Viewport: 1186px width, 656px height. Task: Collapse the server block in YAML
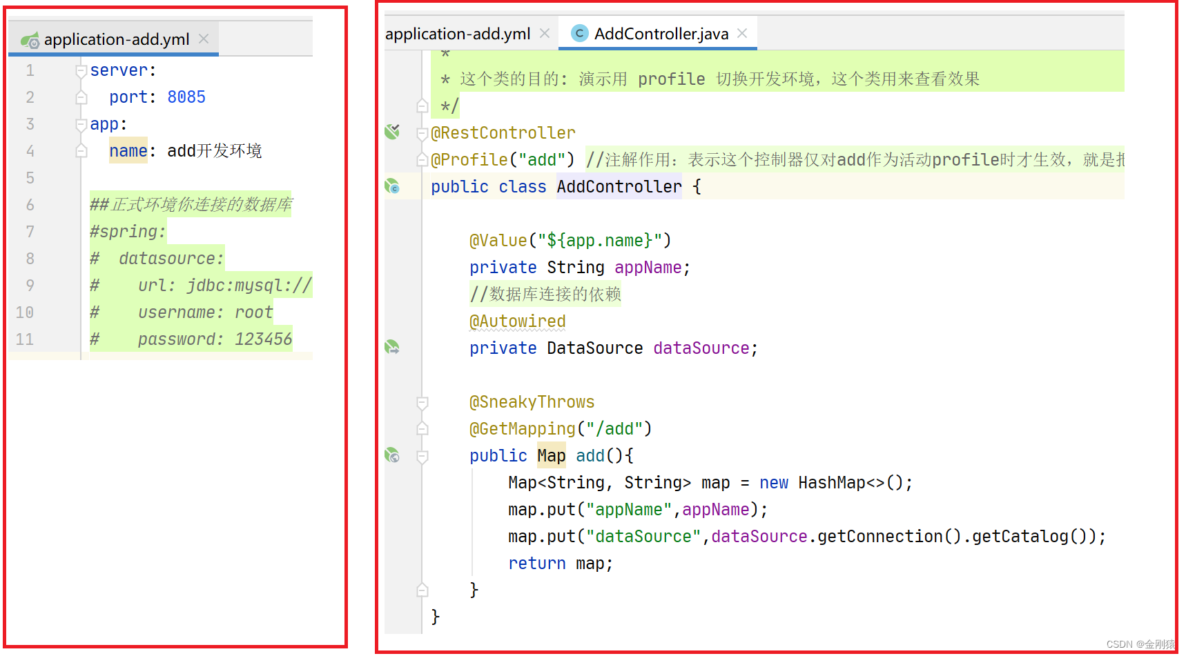coord(81,70)
